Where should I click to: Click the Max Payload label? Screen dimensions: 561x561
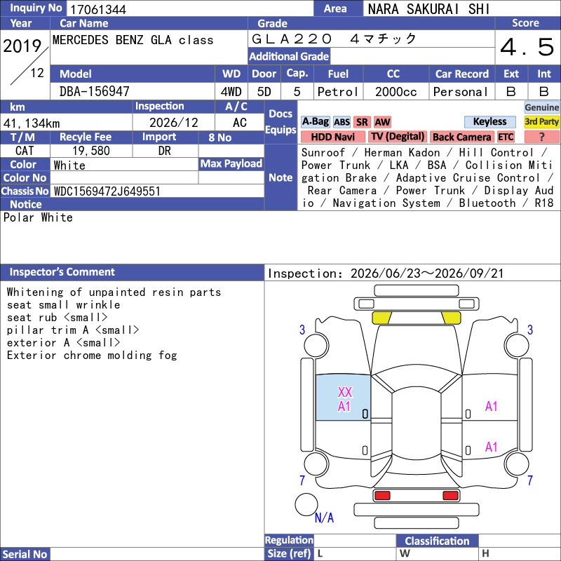coord(231,164)
